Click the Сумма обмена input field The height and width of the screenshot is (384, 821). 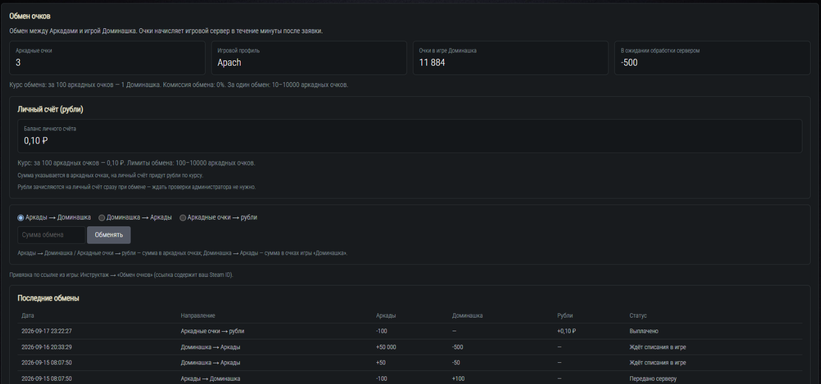51,235
